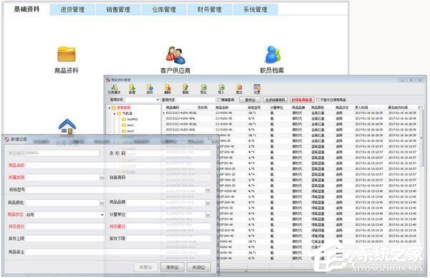This screenshot has height=278, width=430.
Task: Click the 商品备注 input field
Action: (x=118, y=251)
